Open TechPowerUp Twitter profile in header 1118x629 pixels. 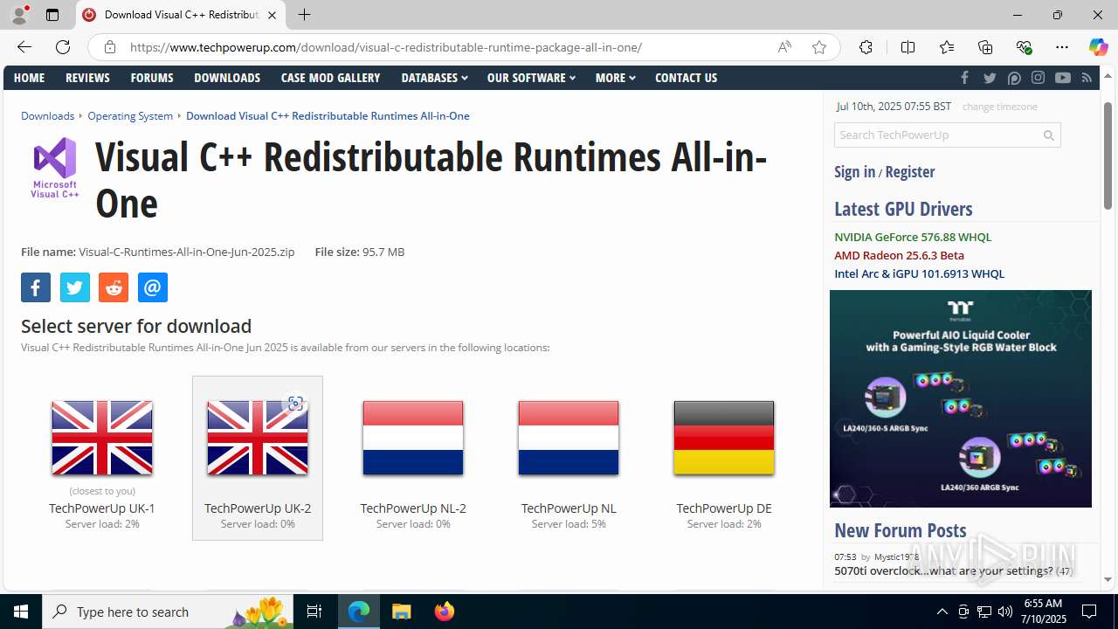990,78
